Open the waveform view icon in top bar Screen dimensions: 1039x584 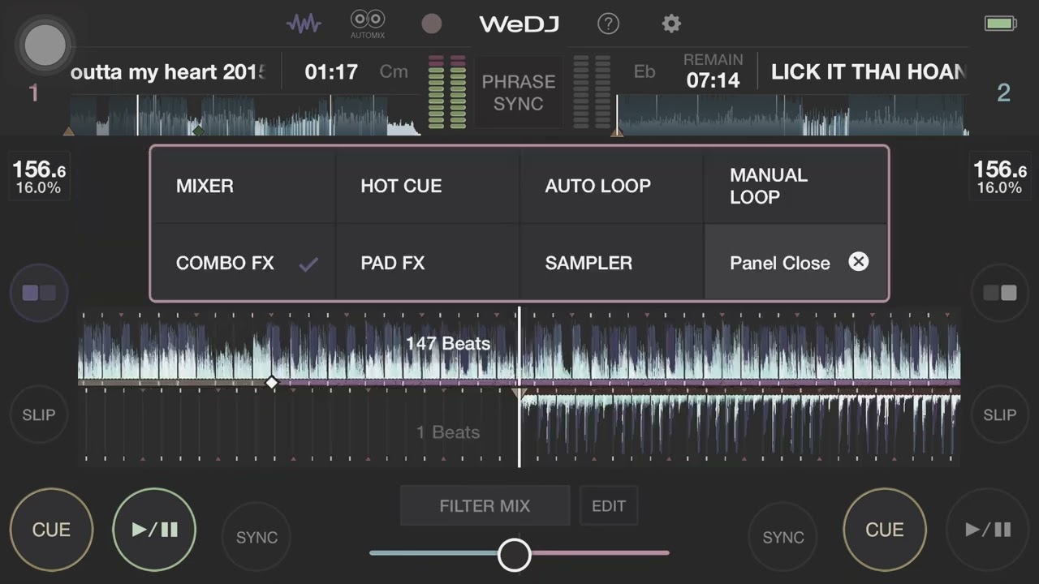pyautogui.click(x=304, y=24)
